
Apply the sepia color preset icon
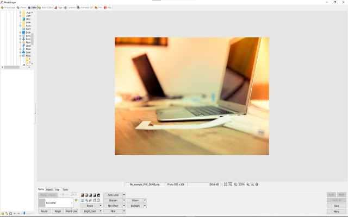[x=82, y=195]
